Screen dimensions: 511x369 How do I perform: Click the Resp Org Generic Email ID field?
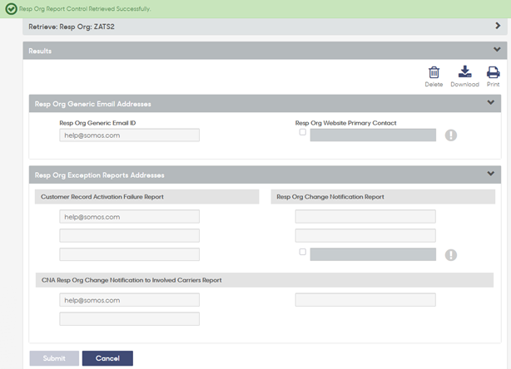pos(129,135)
